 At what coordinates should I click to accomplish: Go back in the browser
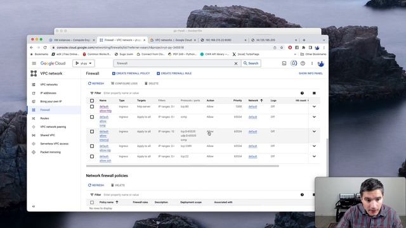[x=32, y=47]
